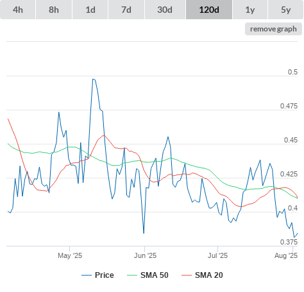Click the blue Price legend line marker

87,275
